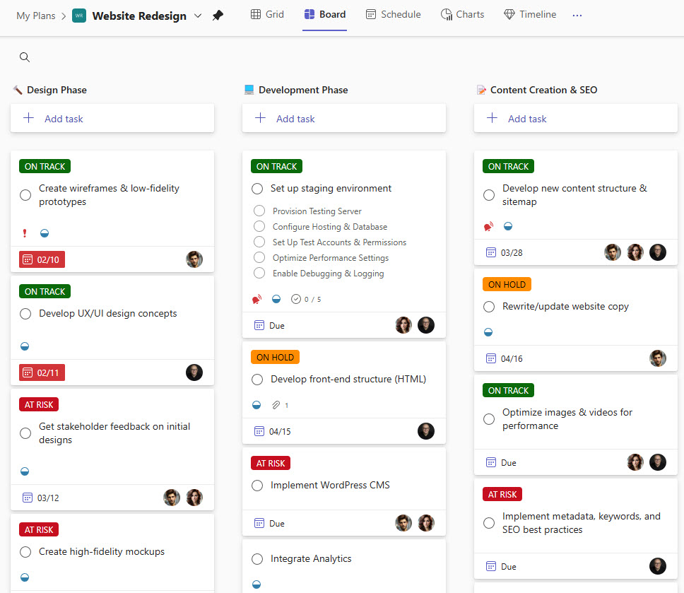The image size is (684, 593).
Task: Click the important priority exclamation on wireframes card
Action: (25, 233)
